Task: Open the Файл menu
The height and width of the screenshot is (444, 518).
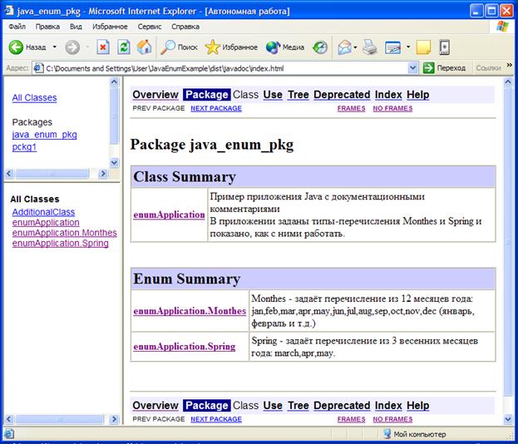Action: (x=17, y=27)
